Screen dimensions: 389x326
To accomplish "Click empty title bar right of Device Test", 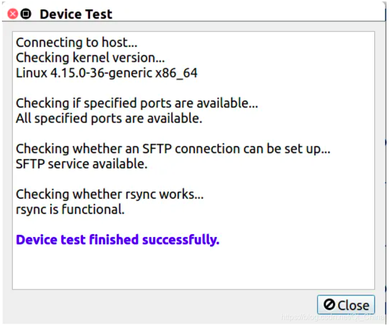I will click(x=248, y=14).
